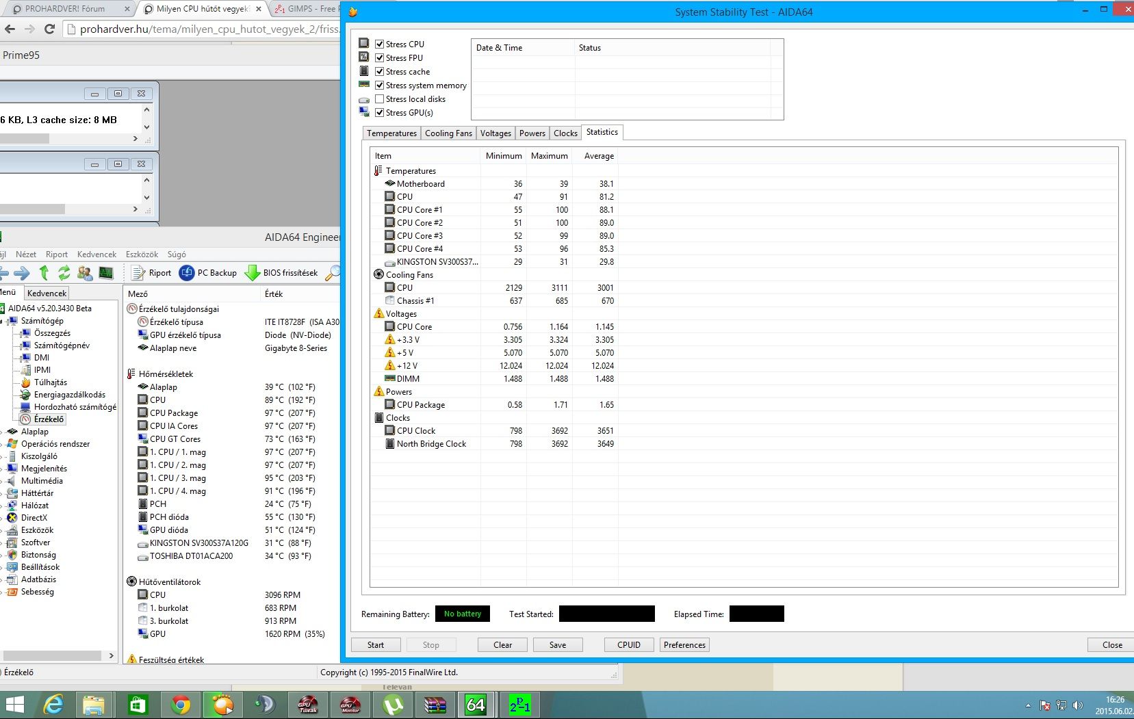This screenshot has width=1134, height=719.
Task: Switch to the Cooling Fans tab
Action: coord(448,133)
